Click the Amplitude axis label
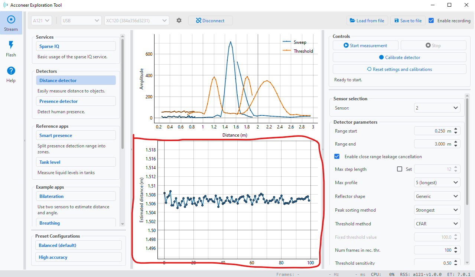475x277 pixels. [141, 79]
